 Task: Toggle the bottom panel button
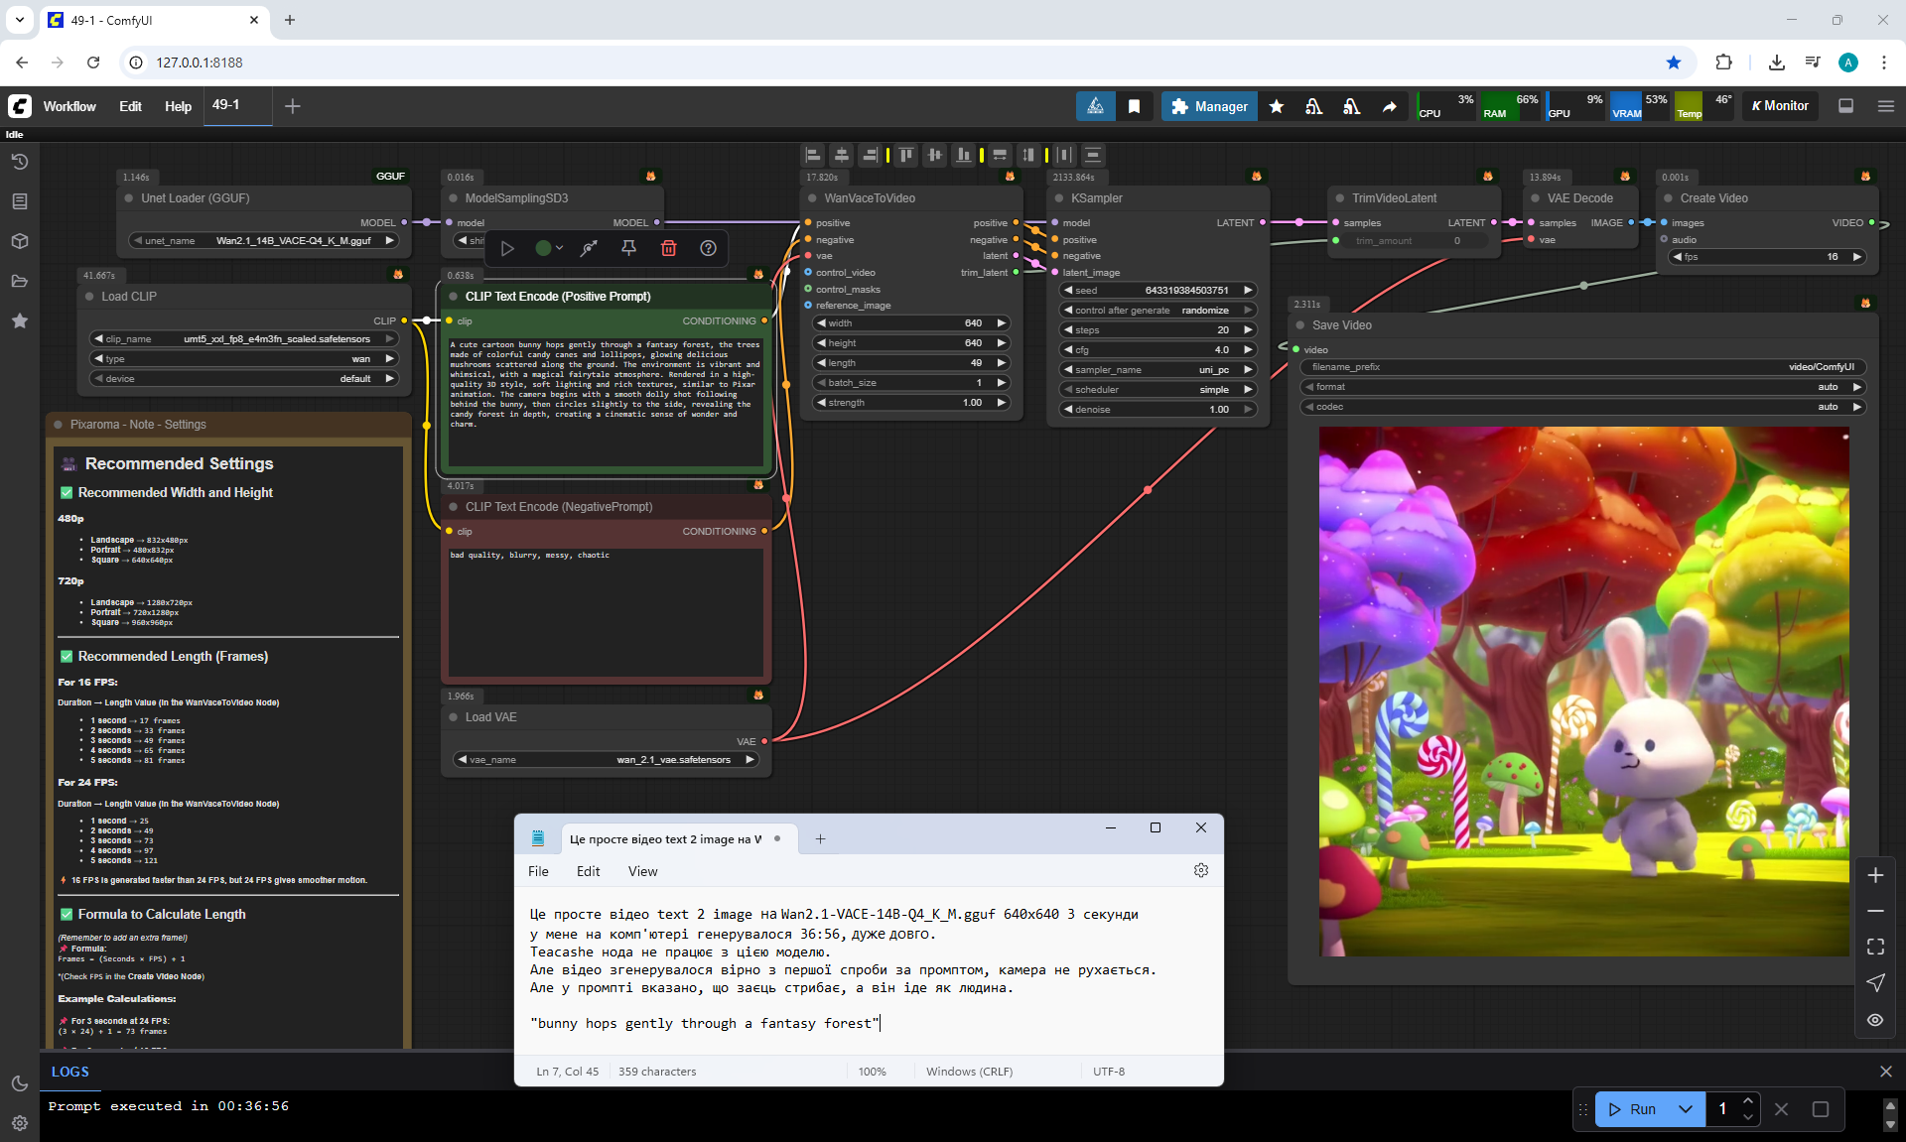[1845, 106]
